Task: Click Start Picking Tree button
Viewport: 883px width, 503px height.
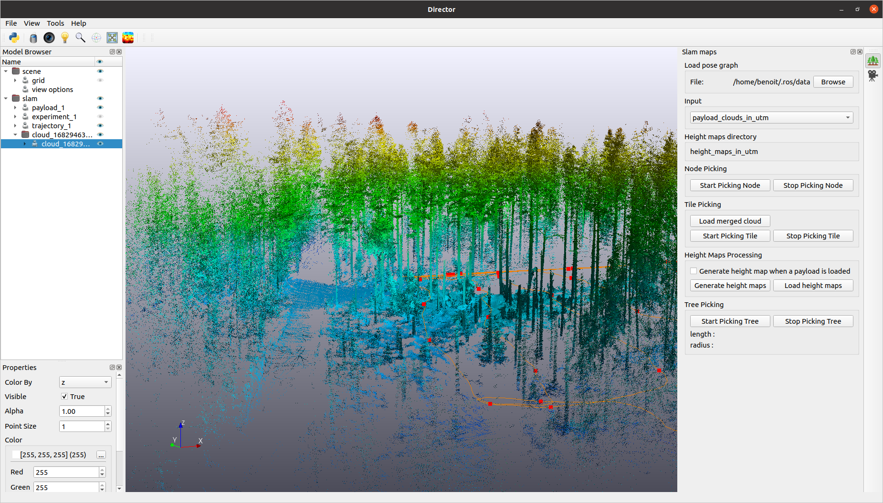Action: (x=730, y=321)
